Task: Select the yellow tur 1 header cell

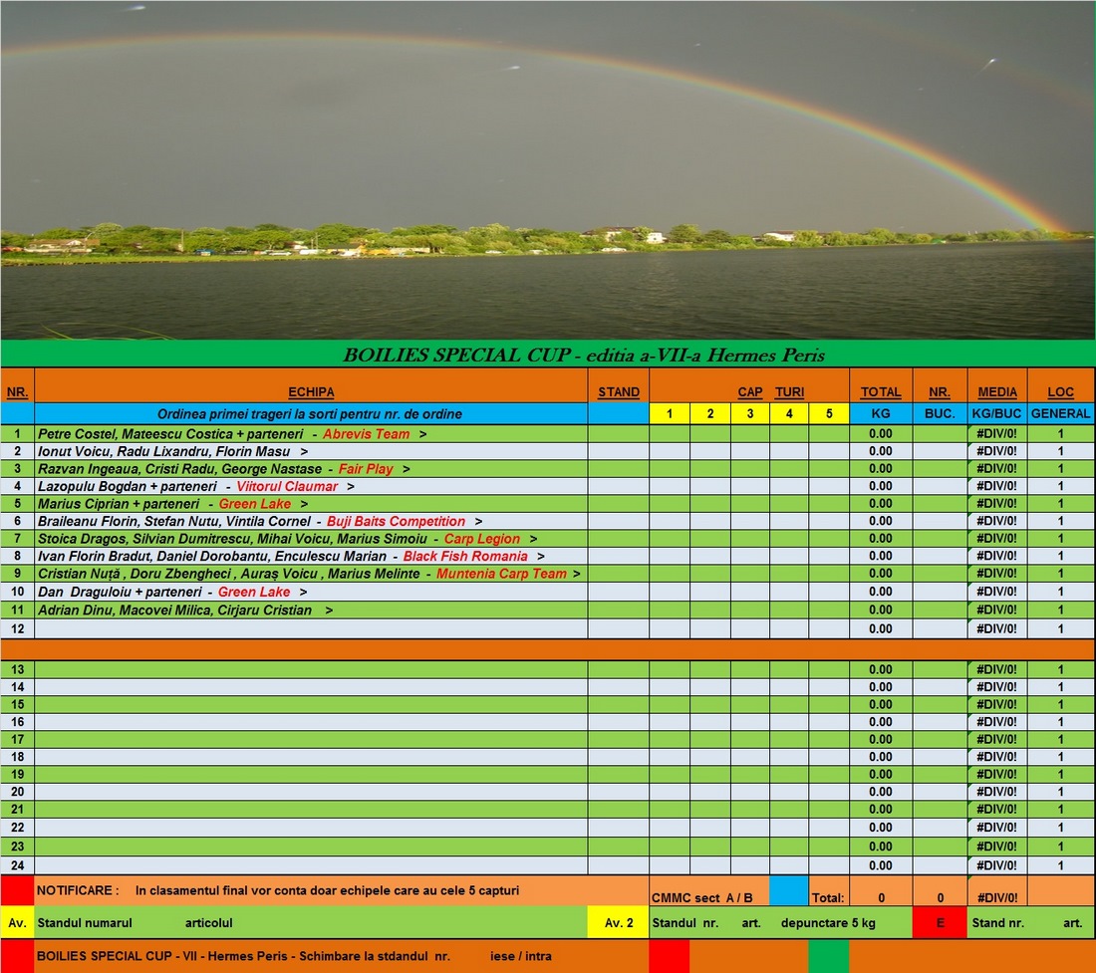Action: coord(670,413)
